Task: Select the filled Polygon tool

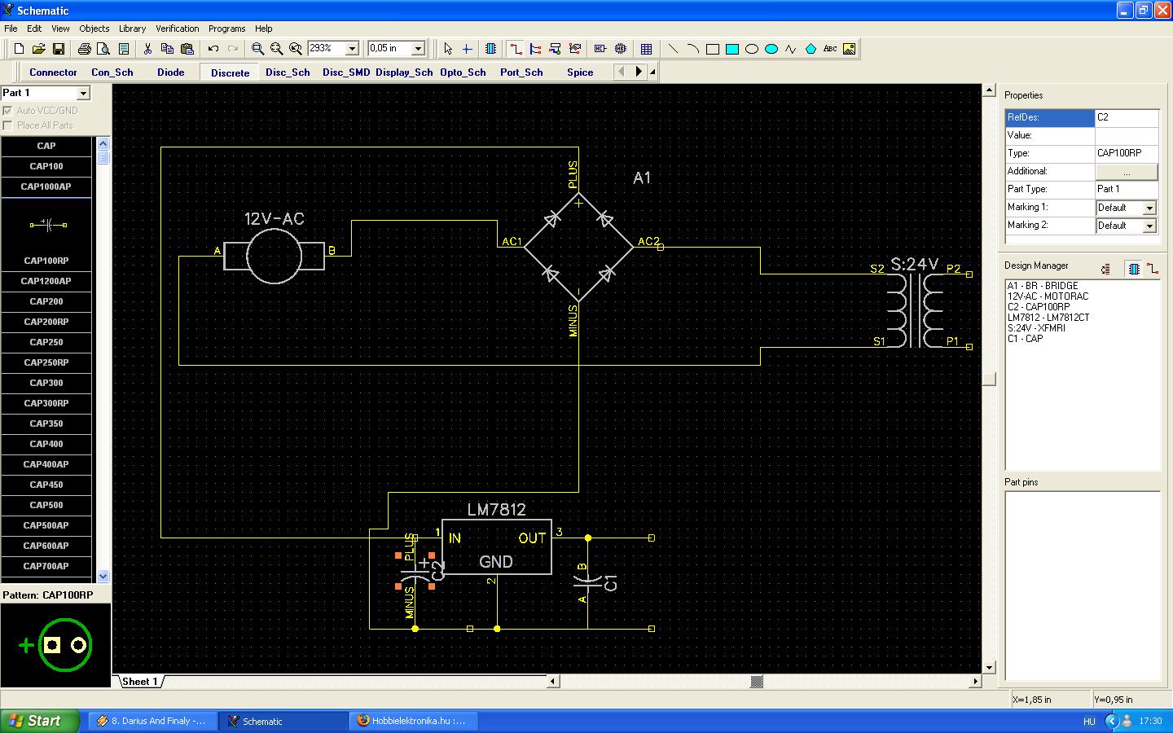Action: 811,49
